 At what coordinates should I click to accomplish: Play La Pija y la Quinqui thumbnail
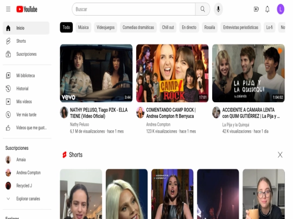tap(249, 73)
